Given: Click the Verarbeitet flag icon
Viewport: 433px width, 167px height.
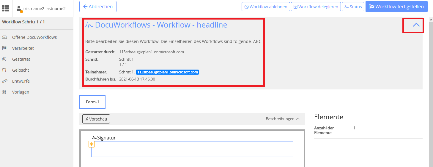Looking at the screenshot, I should pos(4,48).
